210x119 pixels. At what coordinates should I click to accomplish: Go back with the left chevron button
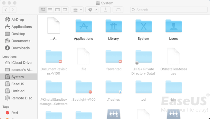[5, 10]
